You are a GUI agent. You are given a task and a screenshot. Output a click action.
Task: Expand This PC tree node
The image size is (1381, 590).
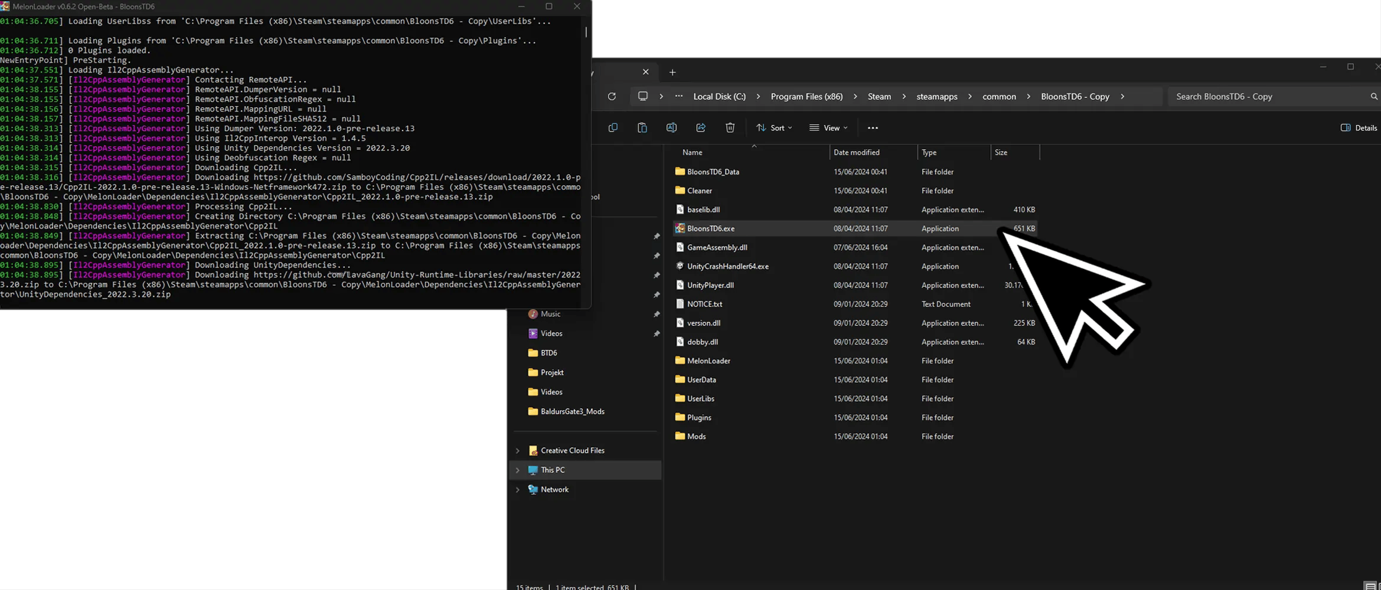pos(518,470)
